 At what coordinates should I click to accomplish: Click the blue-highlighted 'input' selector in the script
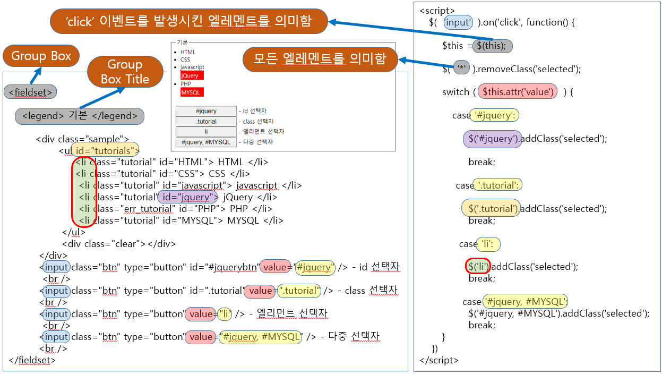pos(458,22)
